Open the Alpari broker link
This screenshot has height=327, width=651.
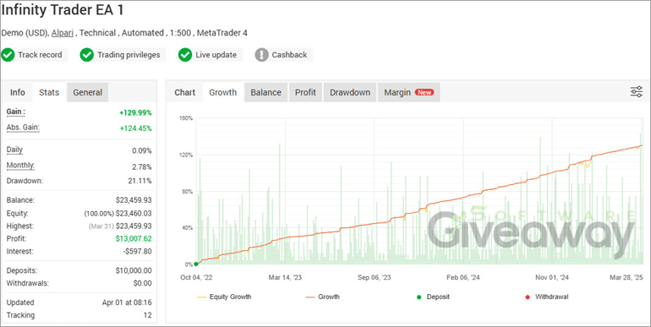[x=63, y=33]
